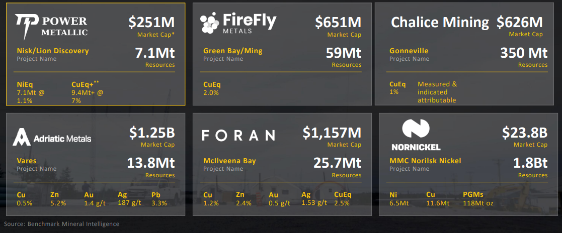Click the Power Metallic lightning logo
This screenshot has width=562, height=233.
pyautogui.click(x=26, y=26)
